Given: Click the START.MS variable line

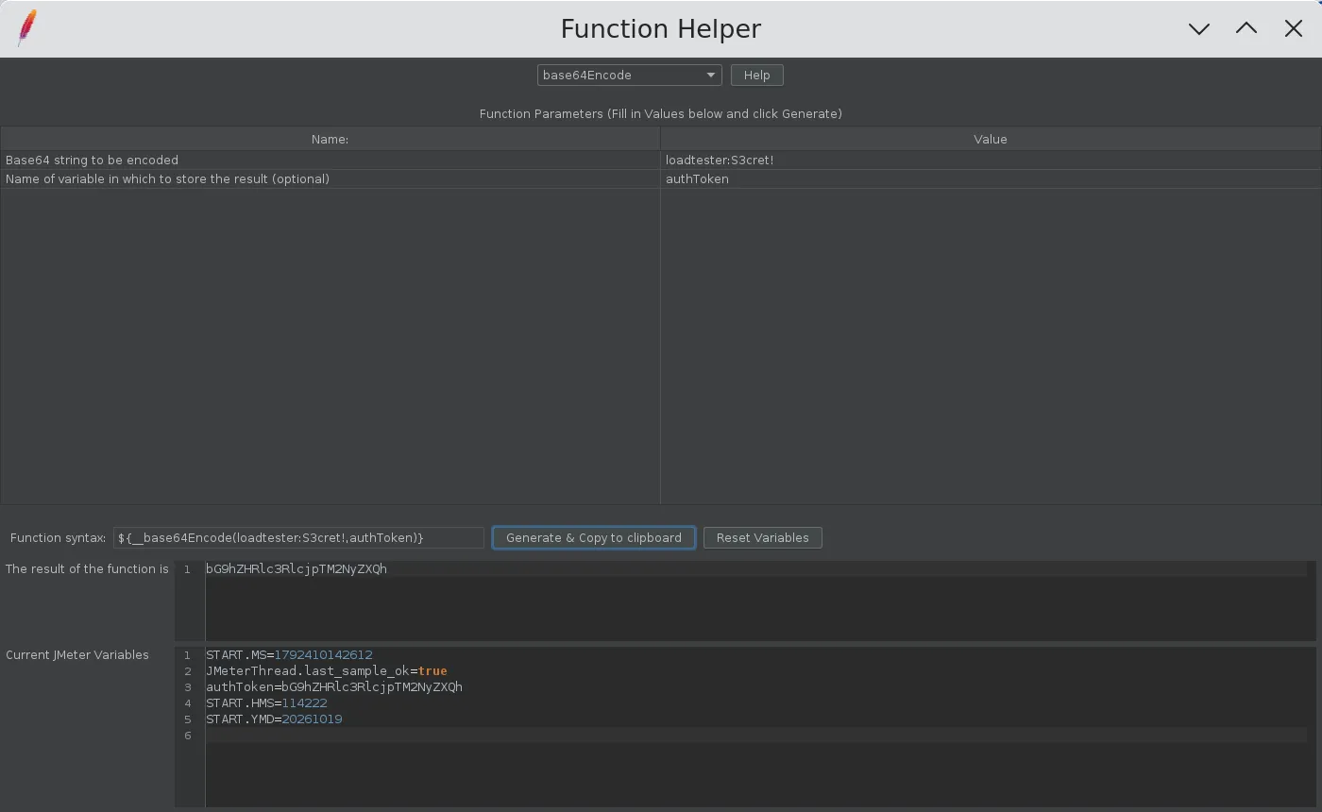Looking at the screenshot, I should pos(289,655).
